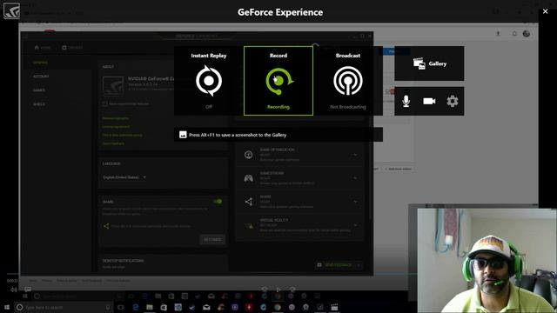Viewport: 557px width, 313px height.
Task: Close the GeForce Experience overlay
Action: tap(546, 11)
